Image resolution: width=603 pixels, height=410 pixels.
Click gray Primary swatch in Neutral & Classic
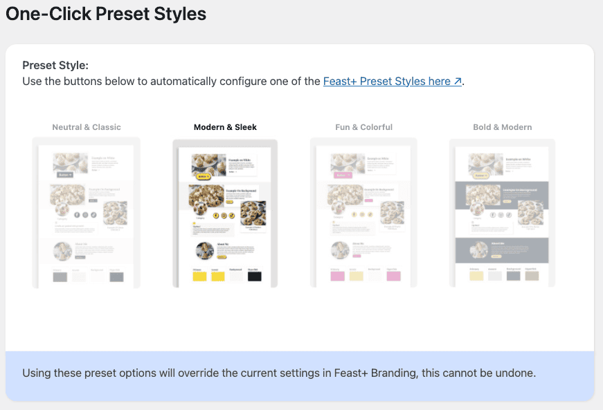(60, 277)
